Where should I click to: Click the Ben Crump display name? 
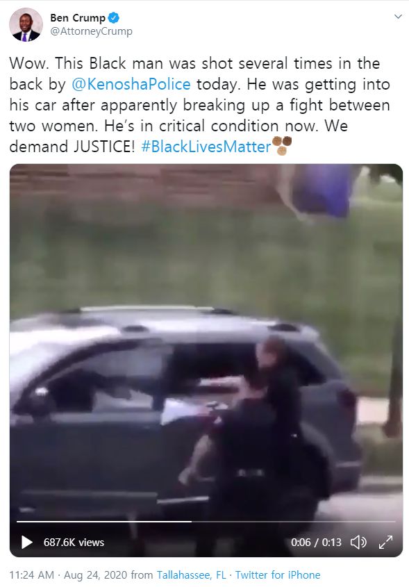point(78,17)
